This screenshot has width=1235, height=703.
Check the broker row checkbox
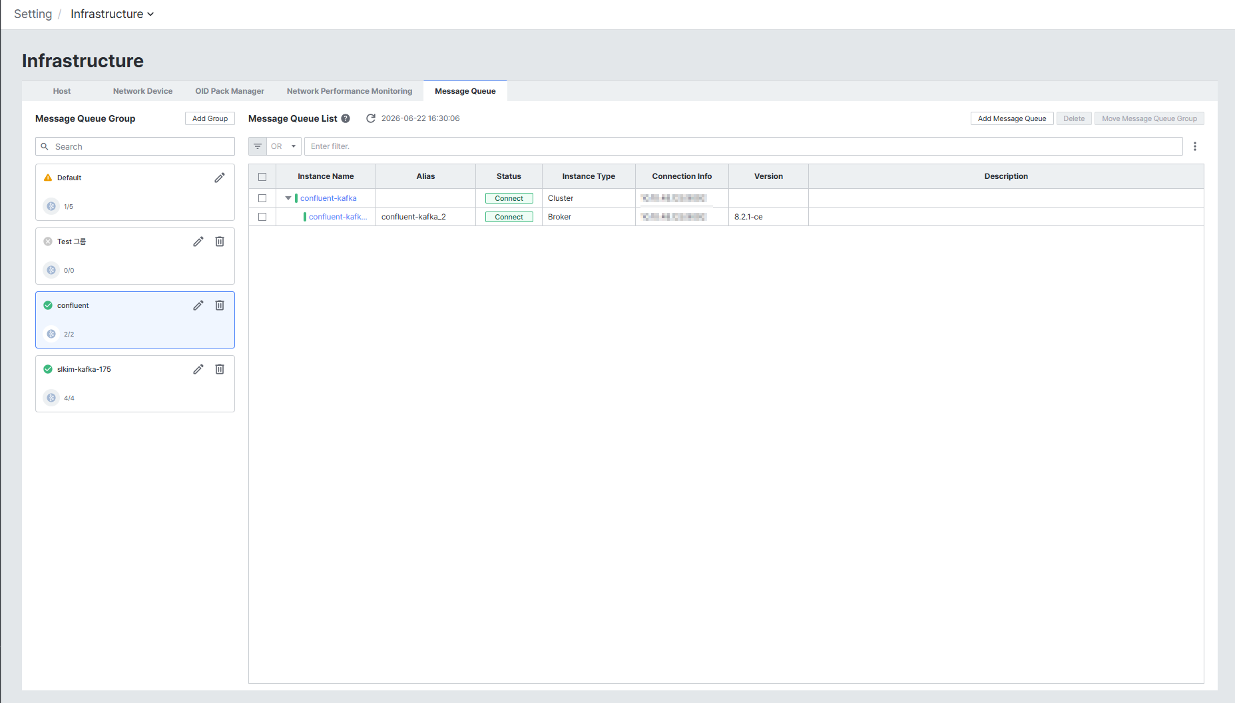[x=262, y=217]
